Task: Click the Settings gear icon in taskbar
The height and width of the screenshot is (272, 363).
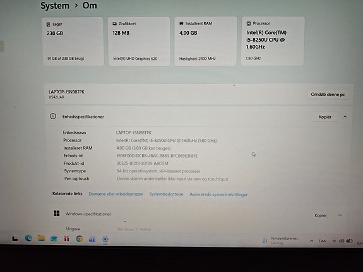Action: (x=105, y=239)
